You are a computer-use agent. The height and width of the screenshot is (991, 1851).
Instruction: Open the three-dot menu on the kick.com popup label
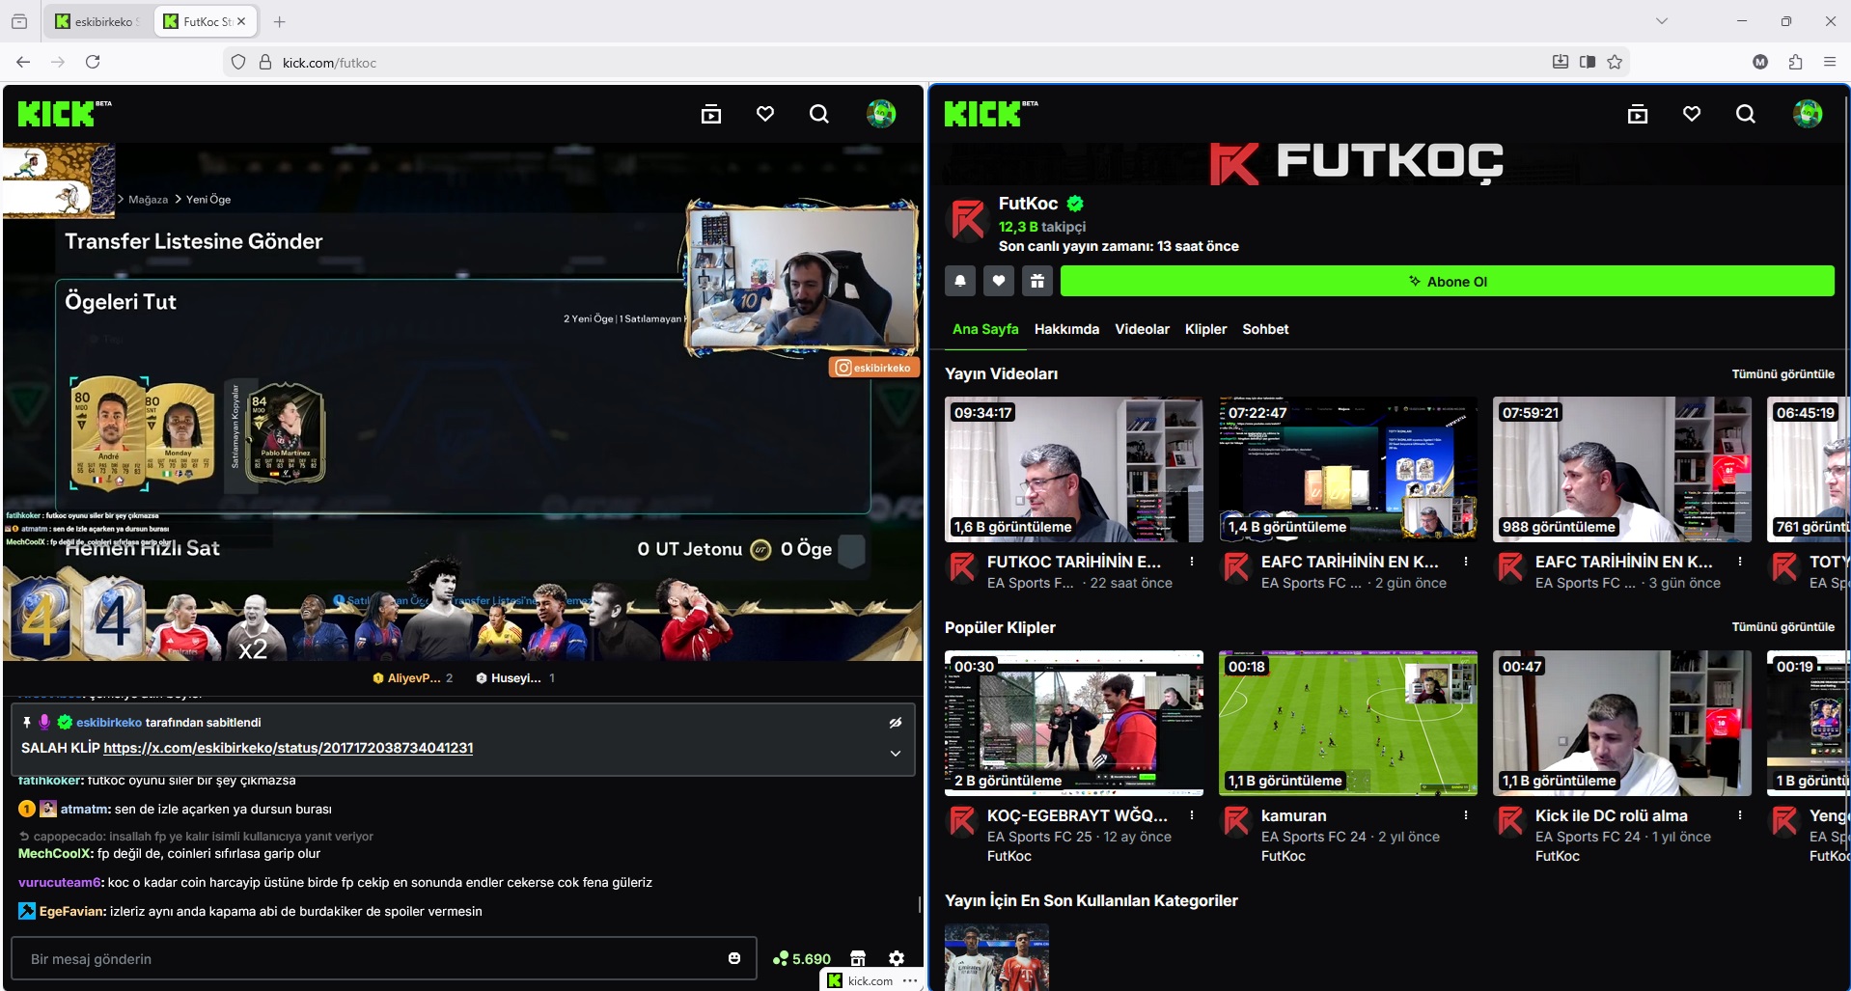[910, 980]
